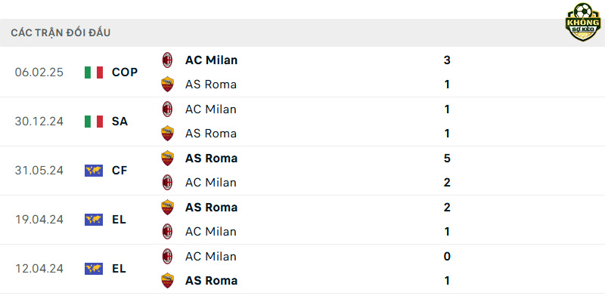Open AS Roma team in 30.12.24 match
This screenshot has width=605, height=302.
pos(211,134)
